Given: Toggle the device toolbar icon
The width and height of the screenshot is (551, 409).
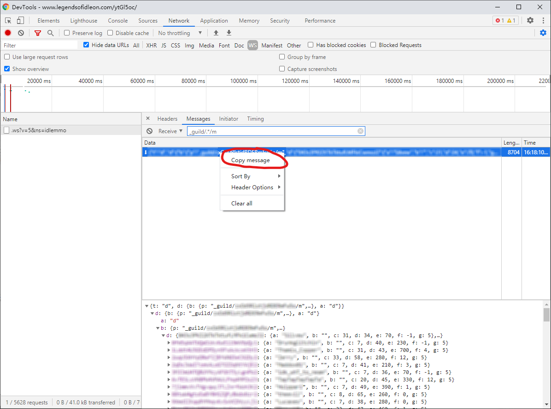Looking at the screenshot, I should [20, 21].
